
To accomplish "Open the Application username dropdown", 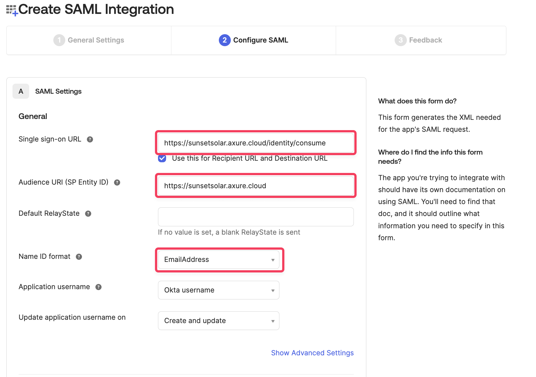I will tap(219, 290).
